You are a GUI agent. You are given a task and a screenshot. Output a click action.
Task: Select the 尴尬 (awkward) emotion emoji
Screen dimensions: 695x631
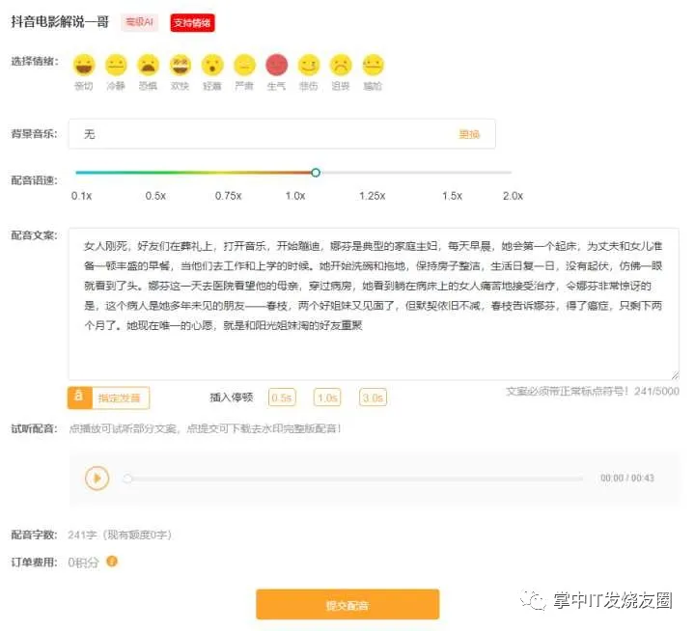coord(373,66)
